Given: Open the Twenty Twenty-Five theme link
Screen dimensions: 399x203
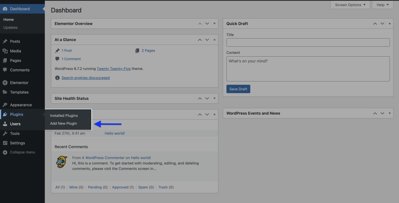Looking at the screenshot, I should [x=113, y=69].
